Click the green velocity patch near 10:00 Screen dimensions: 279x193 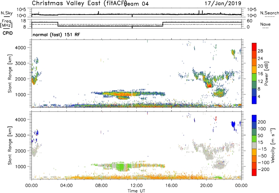[x=121, y=167]
